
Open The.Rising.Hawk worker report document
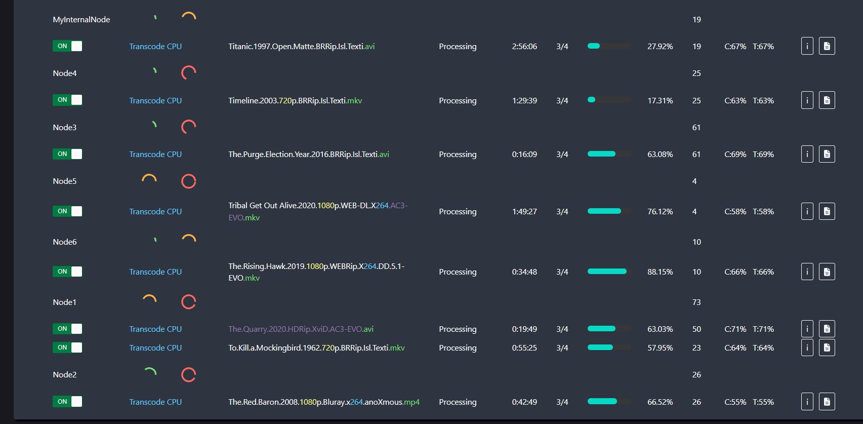(x=827, y=272)
